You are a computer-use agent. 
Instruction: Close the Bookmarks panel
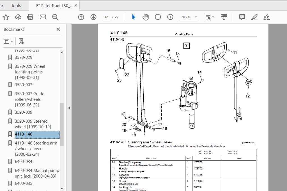click(58, 29)
